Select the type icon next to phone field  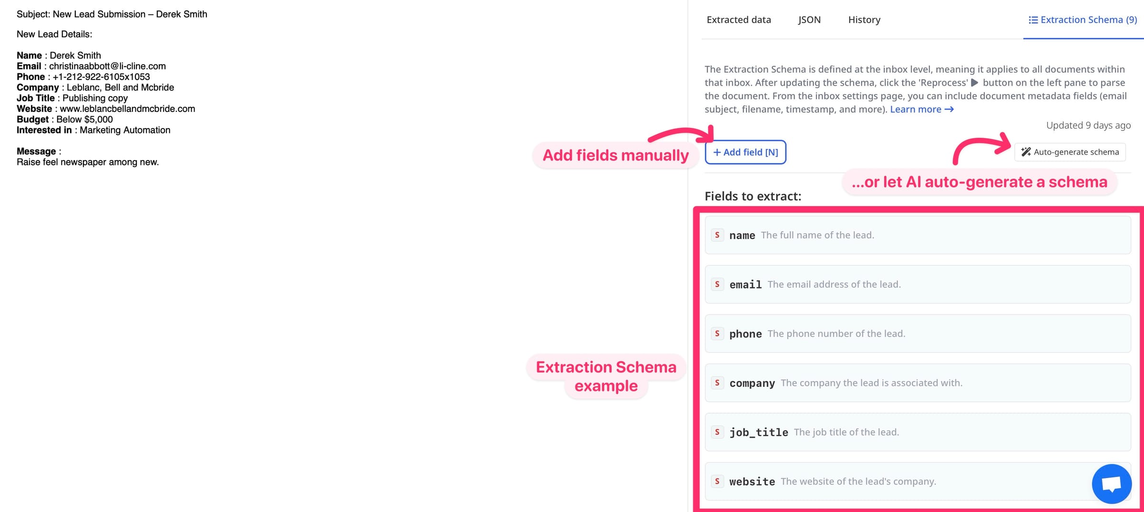tap(717, 333)
